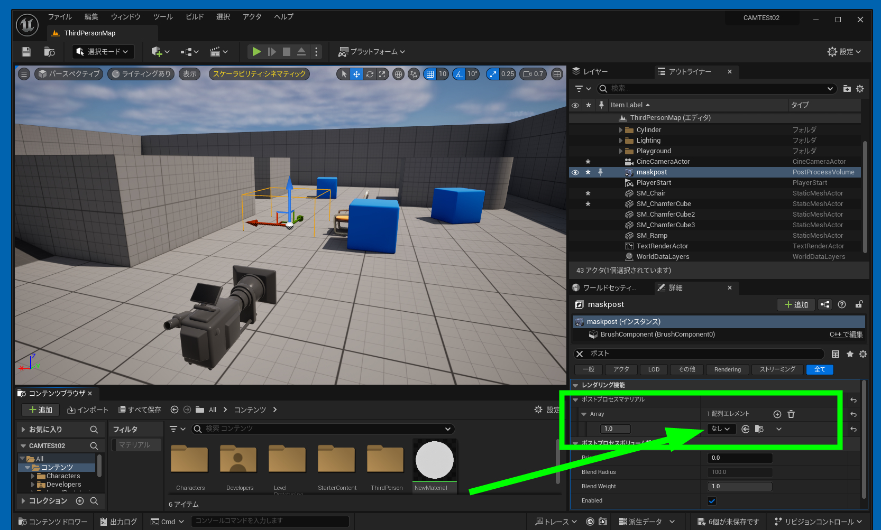881x530 pixels.
Task: Open the なし material asset dropdown
Action: pyautogui.click(x=721, y=429)
